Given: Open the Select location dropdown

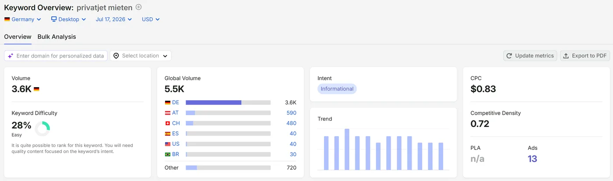Looking at the screenshot, I should (x=141, y=56).
